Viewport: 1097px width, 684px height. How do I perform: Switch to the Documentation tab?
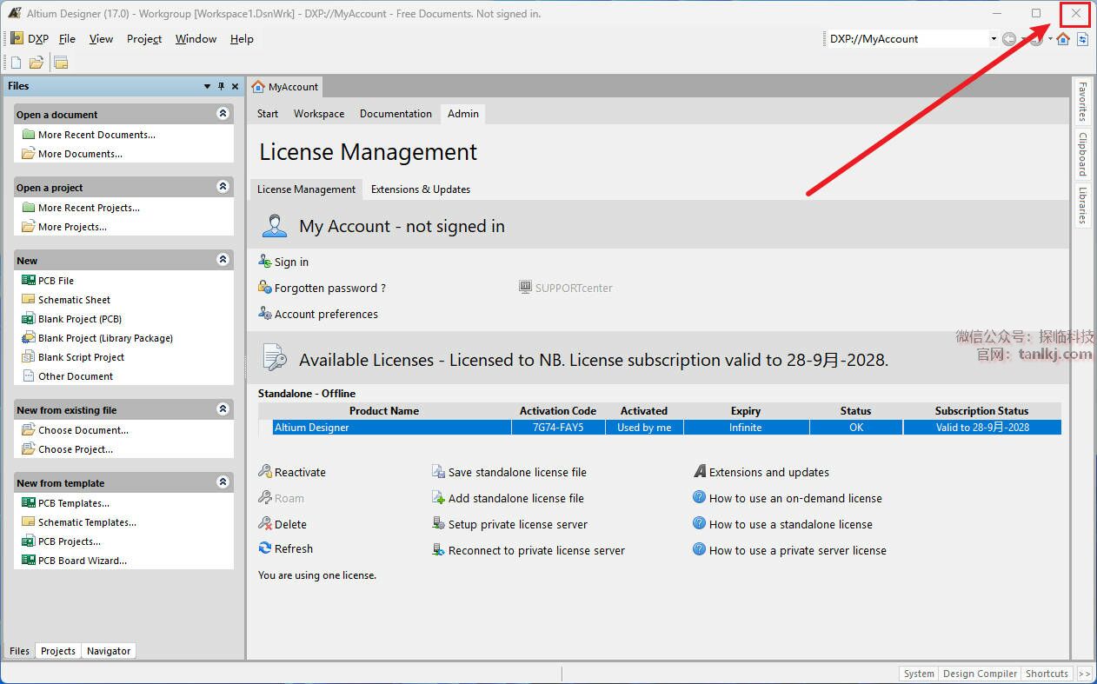point(396,114)
